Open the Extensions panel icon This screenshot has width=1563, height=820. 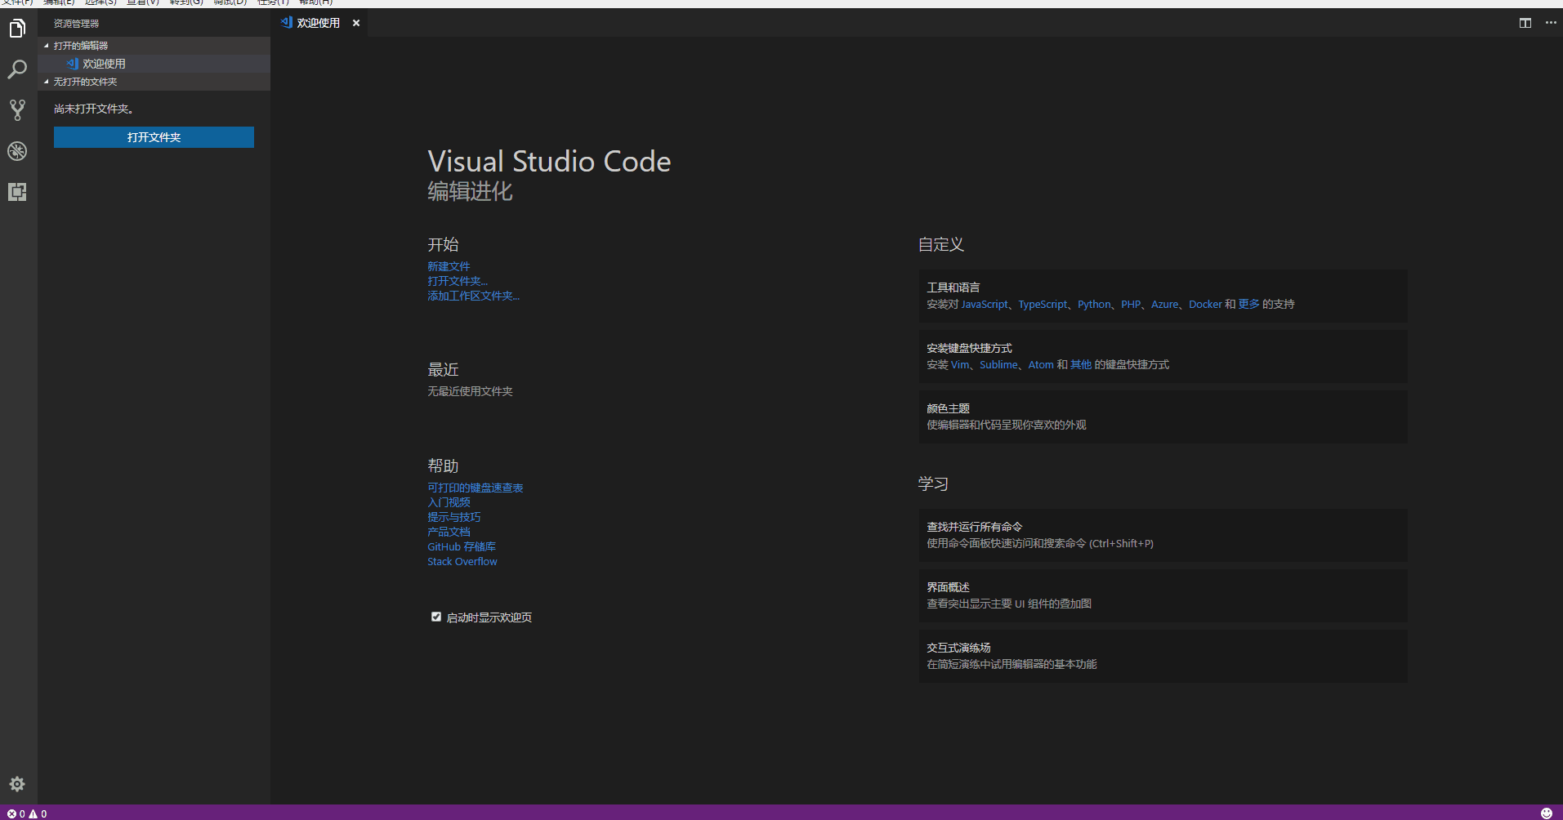pos(17,192)
